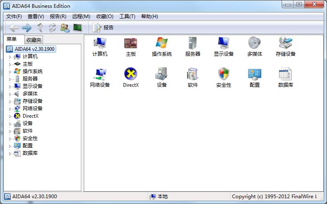This screenshot has width=327, height=204.
Task: Open the 配置 configuration icon in main pane
Action: 255,74
